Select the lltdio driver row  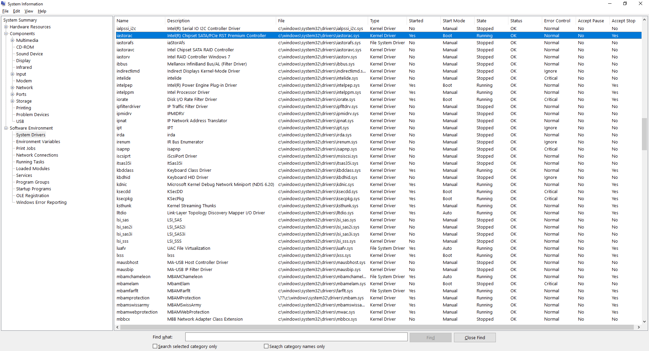click(379, 213)
